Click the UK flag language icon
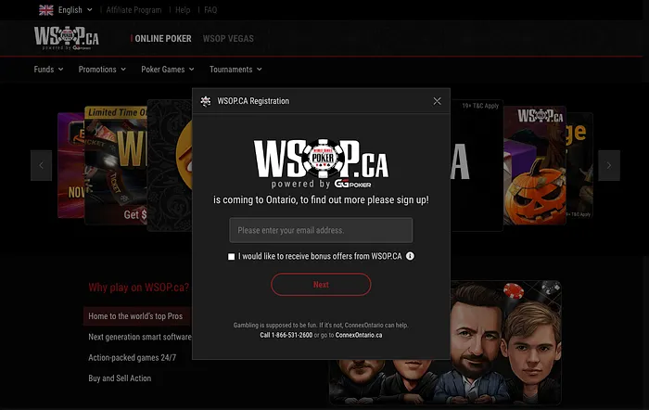 [x=46, y=10]
